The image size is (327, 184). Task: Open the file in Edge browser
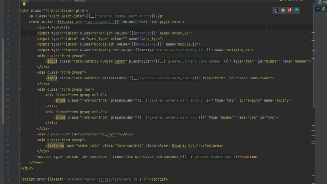[x=296, y=10]
